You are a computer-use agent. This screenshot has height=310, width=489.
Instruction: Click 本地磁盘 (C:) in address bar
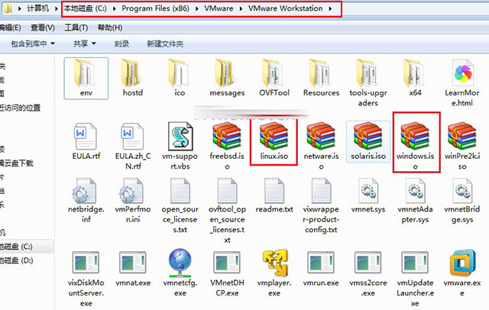[85, 8]
